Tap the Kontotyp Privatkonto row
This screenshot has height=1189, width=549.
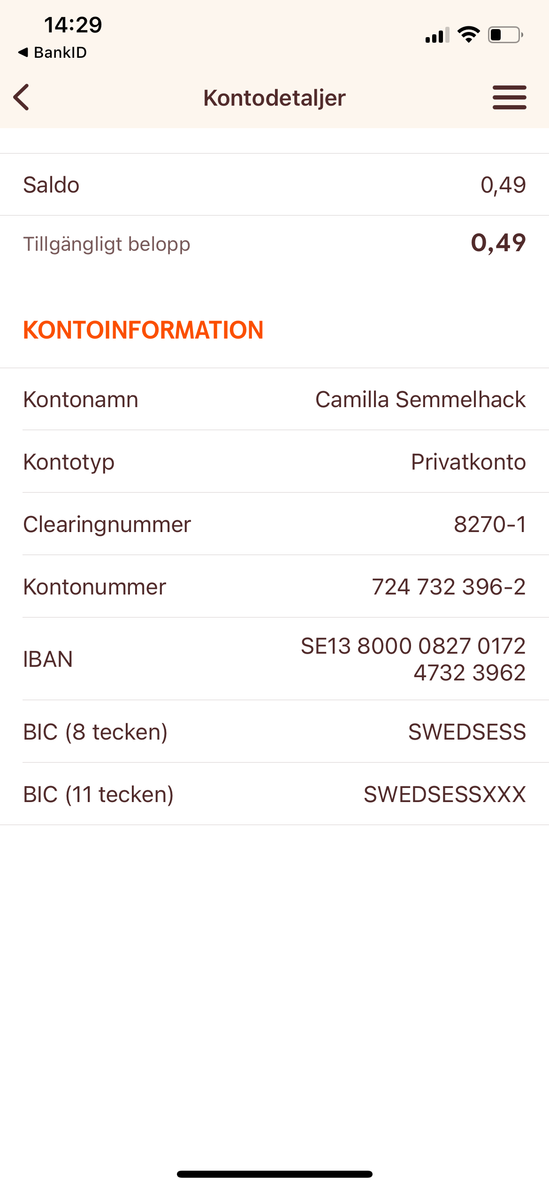pos(274,462)
